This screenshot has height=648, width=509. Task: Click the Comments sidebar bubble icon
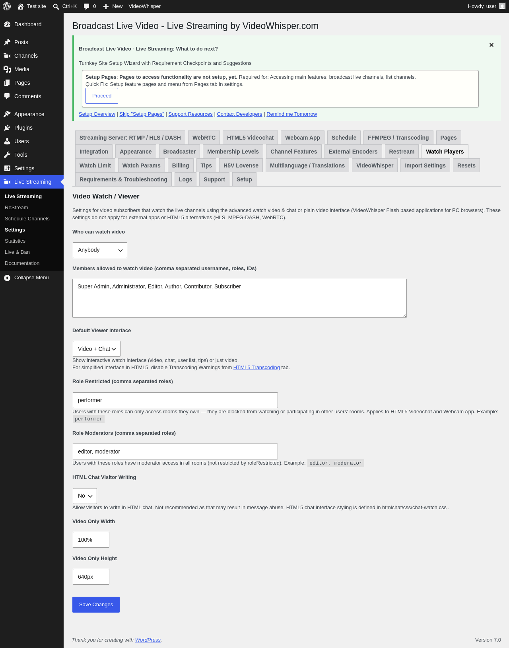click(x=7, y=96)
